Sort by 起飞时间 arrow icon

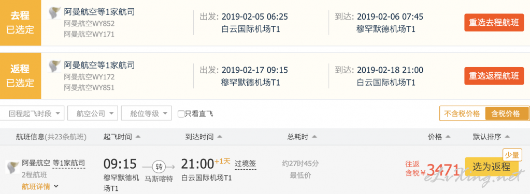tap(138, 137)
